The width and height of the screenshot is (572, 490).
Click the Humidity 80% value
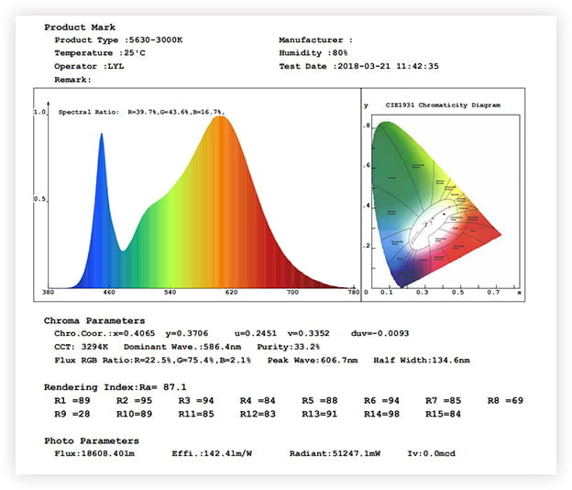coord(313,53)
